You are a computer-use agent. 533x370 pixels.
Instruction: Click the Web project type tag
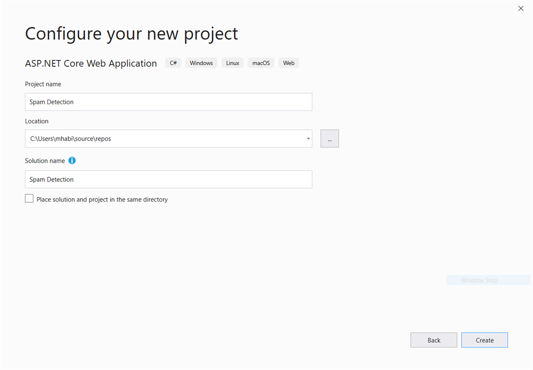[289, 63]
